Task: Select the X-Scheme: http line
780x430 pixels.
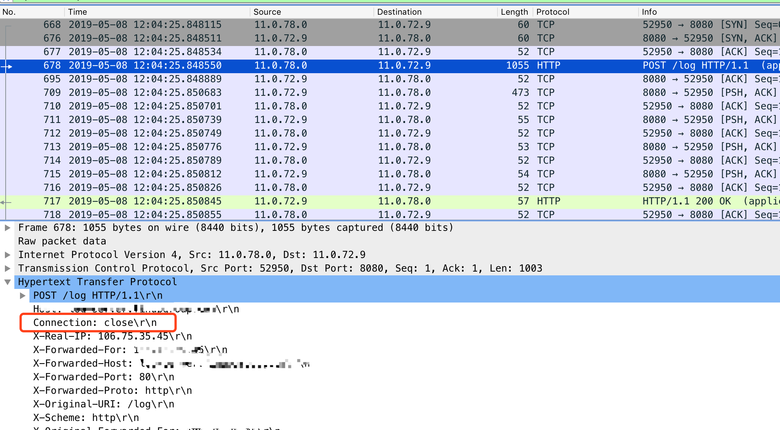Action: click(x=86, y=418)
